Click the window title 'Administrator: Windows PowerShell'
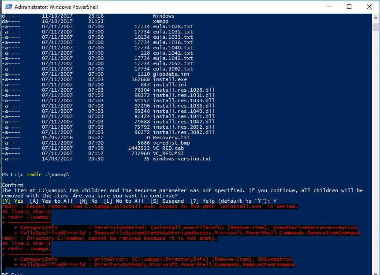The height and width of the screenshot is (275, 380). 56,7
